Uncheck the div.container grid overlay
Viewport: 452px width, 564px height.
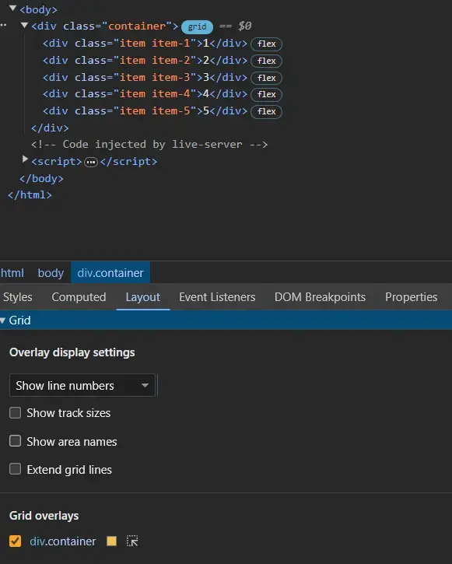15,541
